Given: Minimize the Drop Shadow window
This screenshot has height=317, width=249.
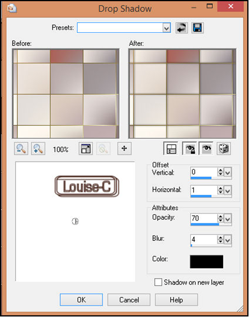Looking at the screenshot, I should click(194, 8).
